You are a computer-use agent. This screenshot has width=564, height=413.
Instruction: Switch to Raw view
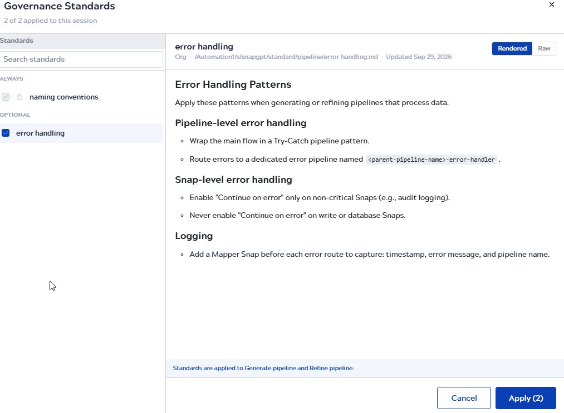click(x=544, y=48)
